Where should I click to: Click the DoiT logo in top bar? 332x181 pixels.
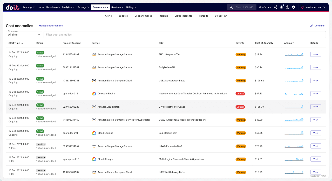tap(13, 7)
